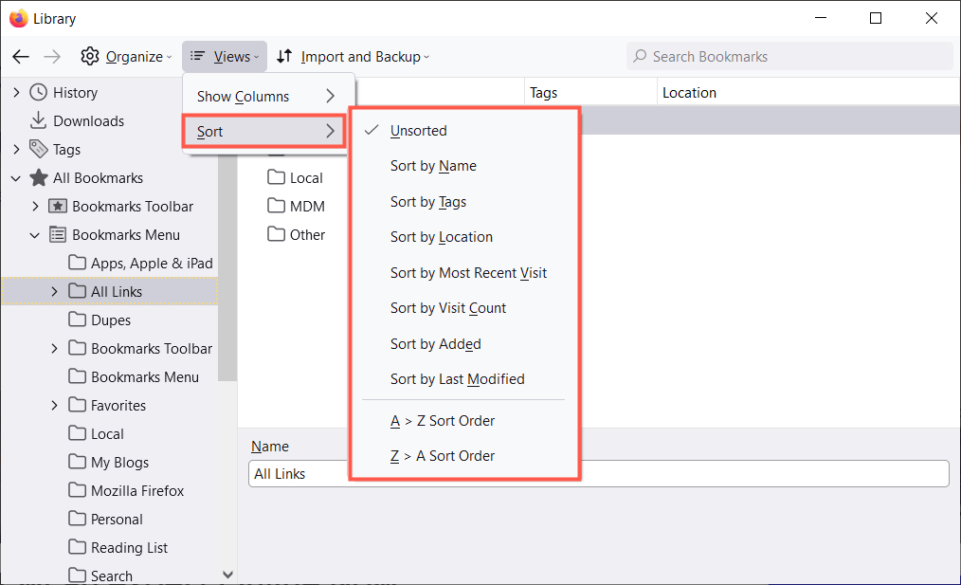Viewport: 961px width, 585px height.
Task: Click the Import and Backup arrows icon
Action: pos(284,57)
